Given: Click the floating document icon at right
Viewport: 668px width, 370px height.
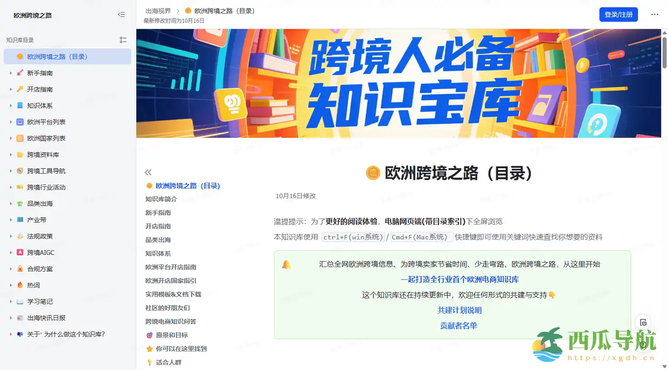Looking at the screenshot, I should pyautogui.click(x=643, y=322).
